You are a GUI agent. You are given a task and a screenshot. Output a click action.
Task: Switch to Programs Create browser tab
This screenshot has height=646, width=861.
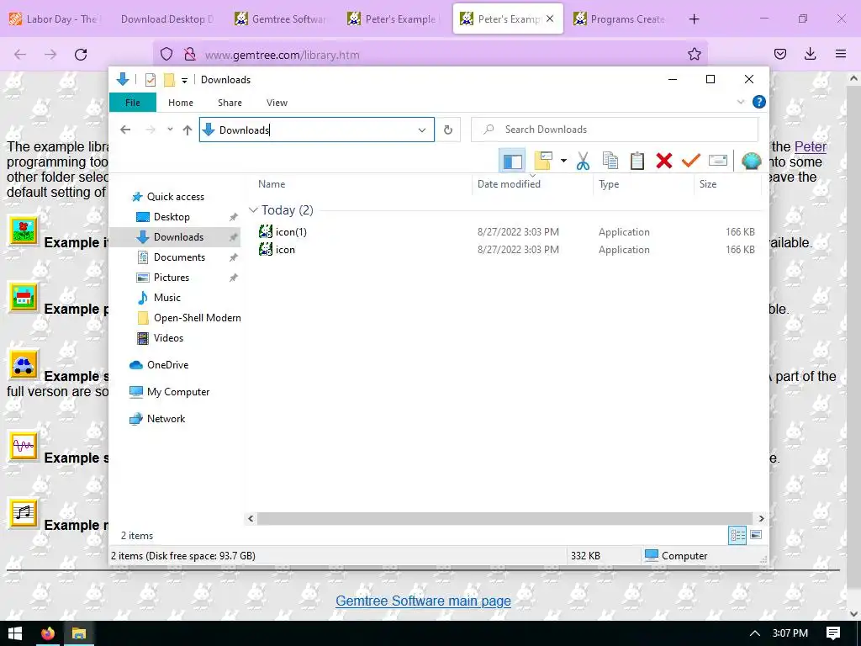[620, 19]
